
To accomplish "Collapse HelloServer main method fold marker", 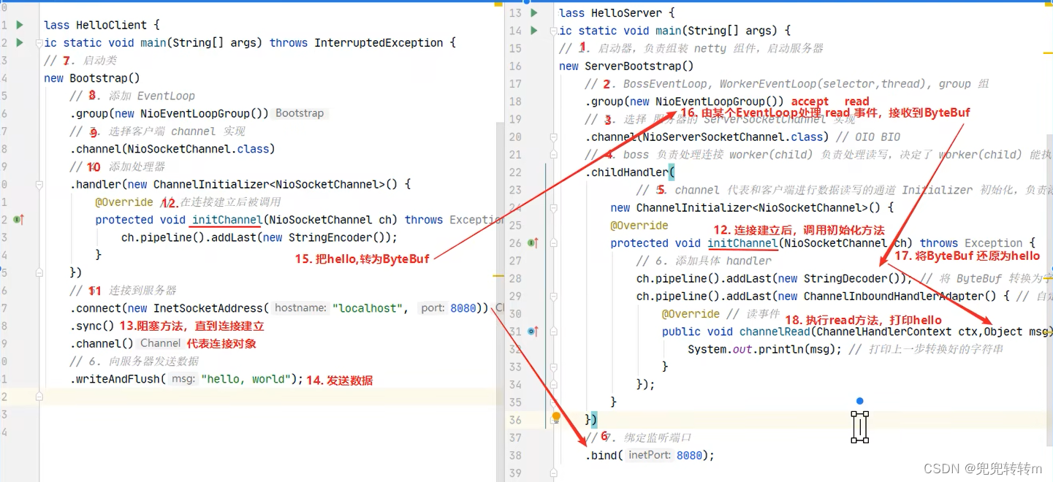I will 553,31.
